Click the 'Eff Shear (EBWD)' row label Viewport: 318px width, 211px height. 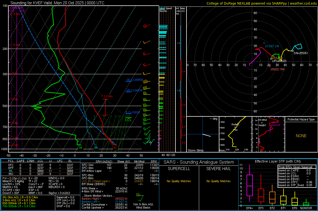click(x=93, y=184)
